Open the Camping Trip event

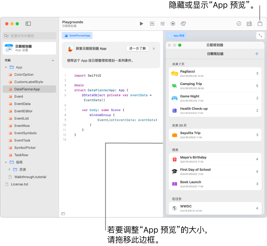(x=215, y=86)
